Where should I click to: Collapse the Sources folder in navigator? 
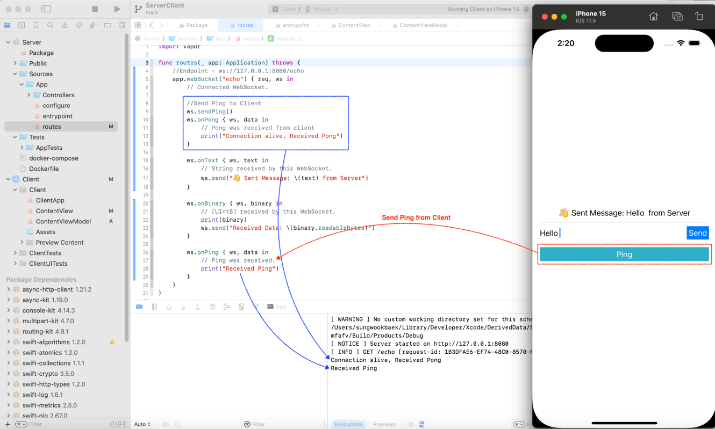click(16, 74)
